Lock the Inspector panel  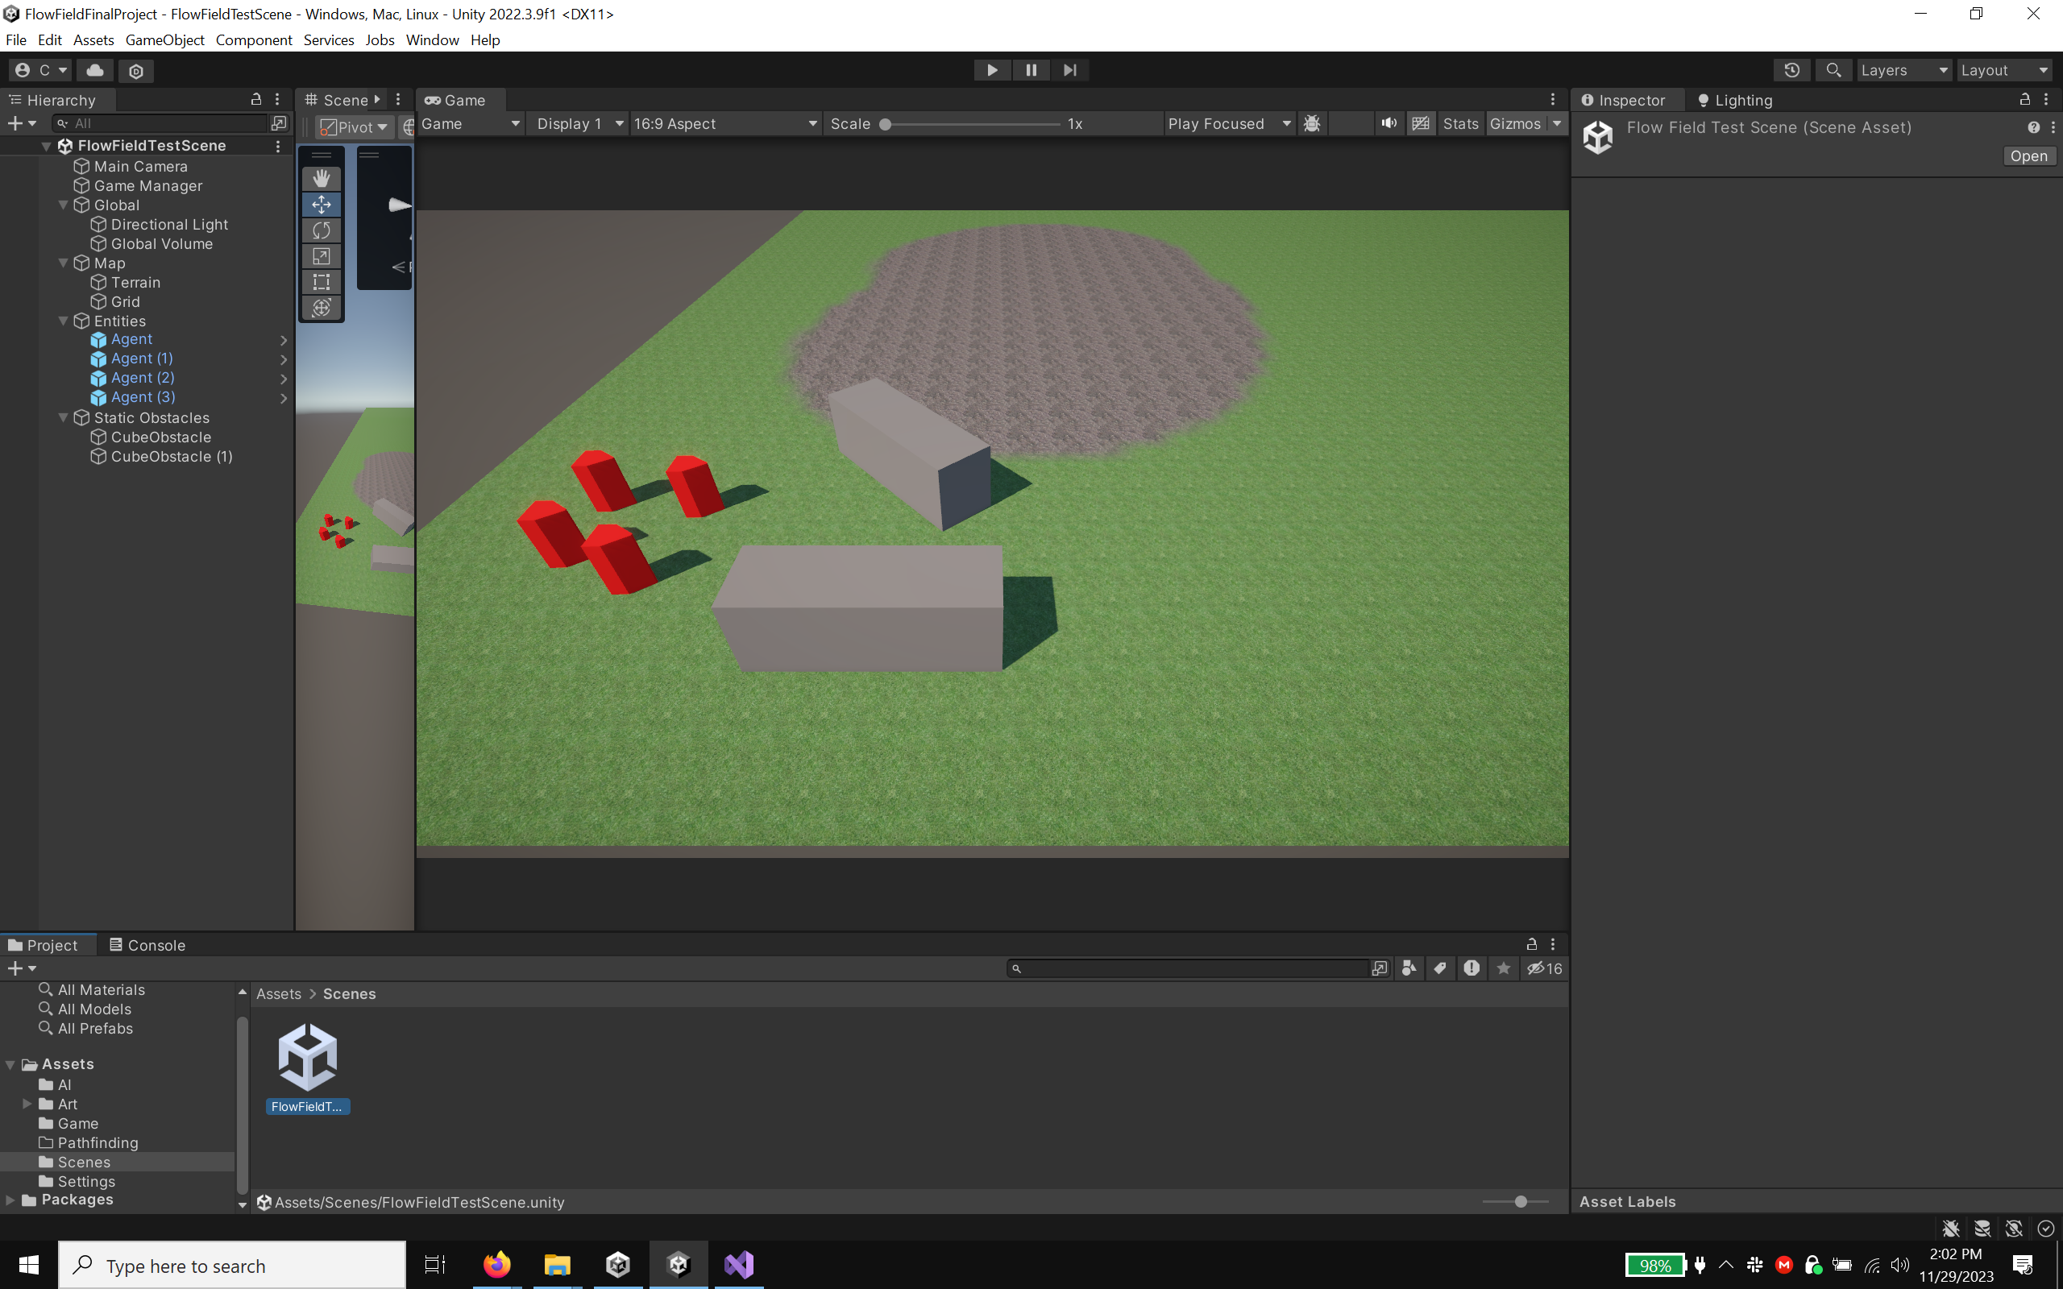pyautogui.click(x=2024, y=100)
